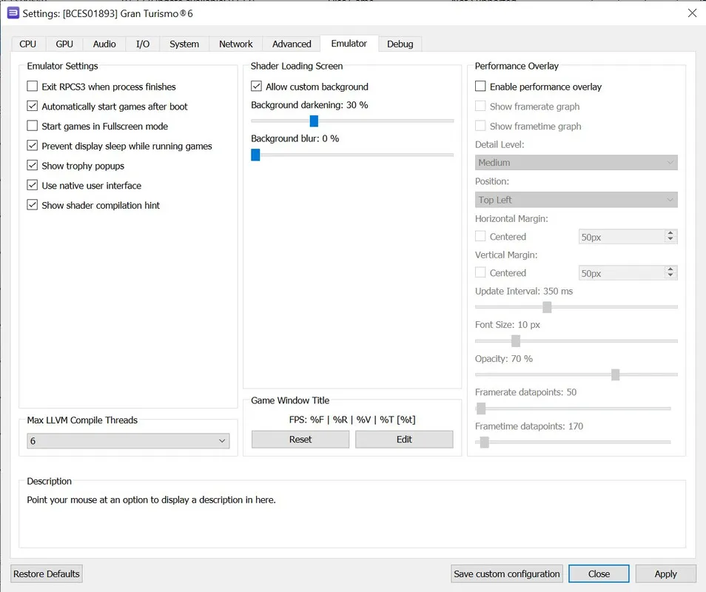Click the FPS title format text
The image size is (706, 592).
352,420
